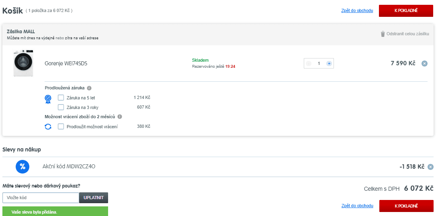Click the Máte slevový nebo dárkový poukaz text
This screenshot has height=216, width=438.
[41, 186]
